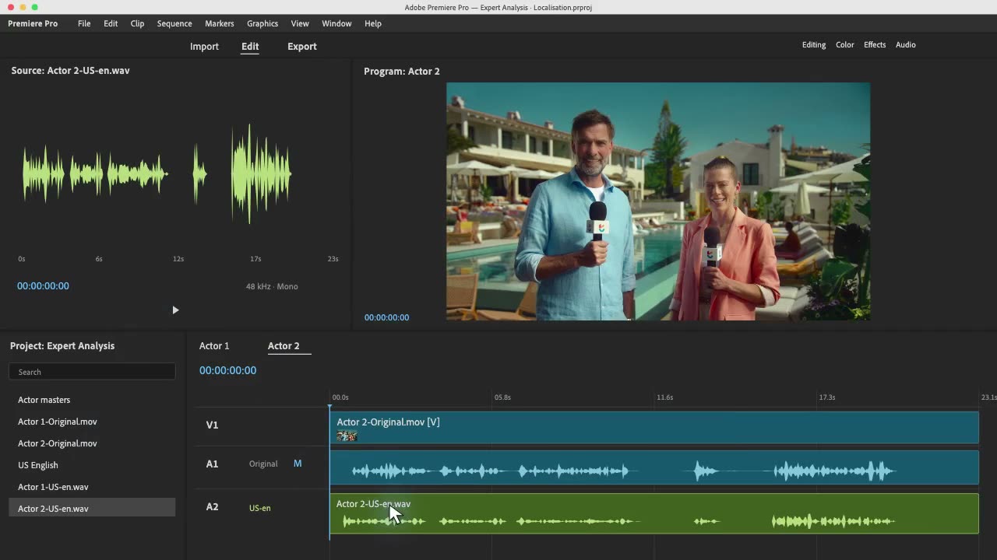Select the Actor masters bin
The height and width of the screenshot is (560, 997).
click(x=44, y=400)
